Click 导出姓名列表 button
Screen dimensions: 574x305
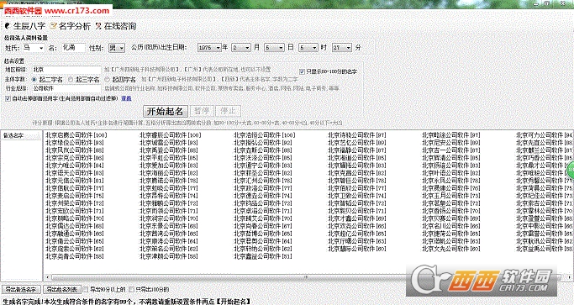(62, 289)
